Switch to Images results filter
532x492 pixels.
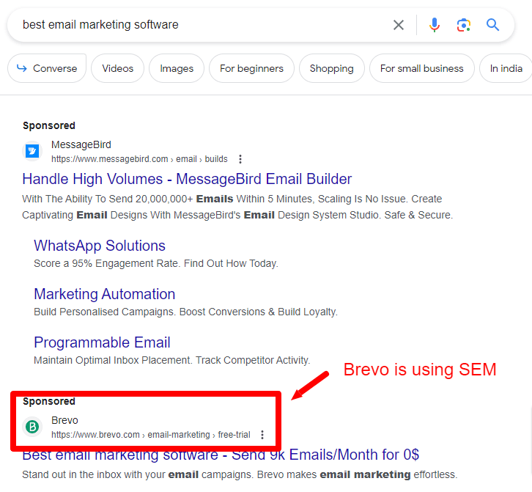pos(177,68)
